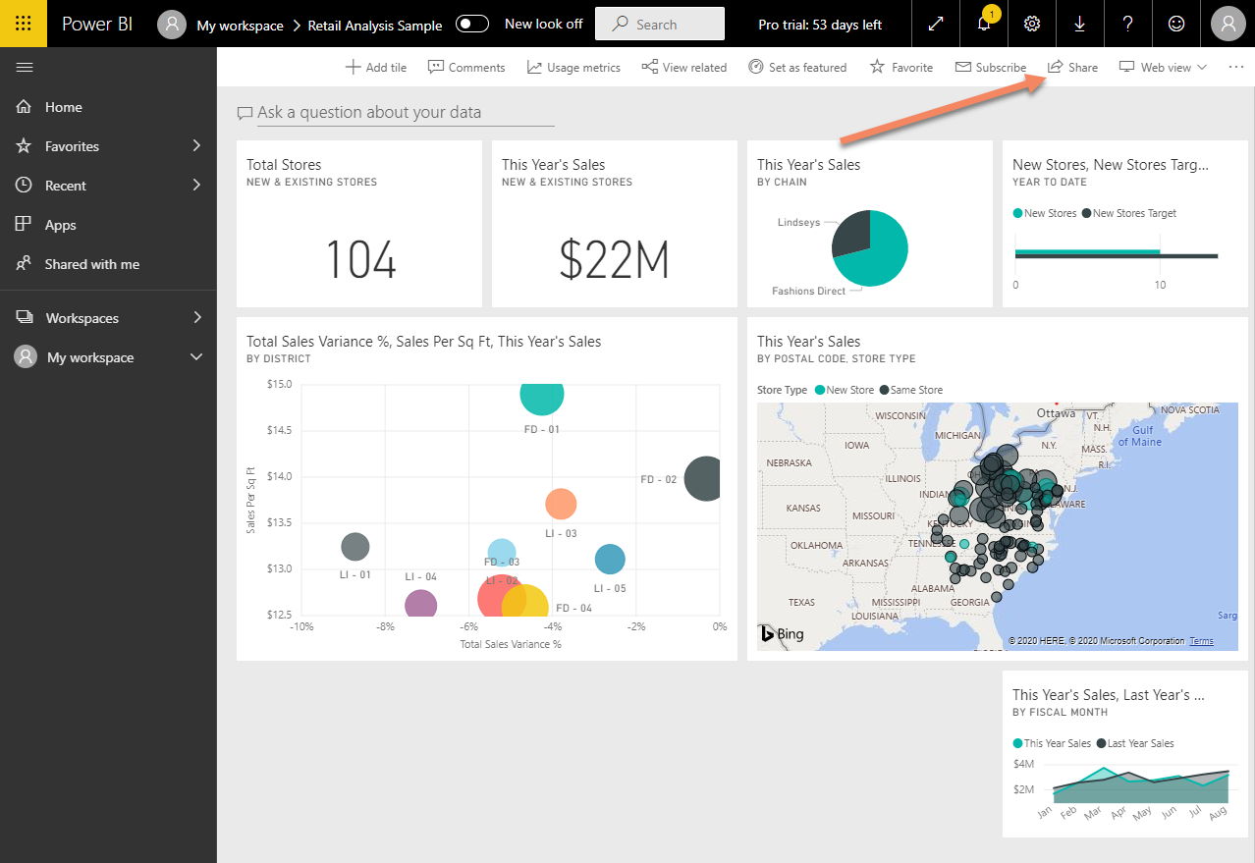Open the map's Terms link
Viewport: 1255px width, 863px height.
point(1200,639)
